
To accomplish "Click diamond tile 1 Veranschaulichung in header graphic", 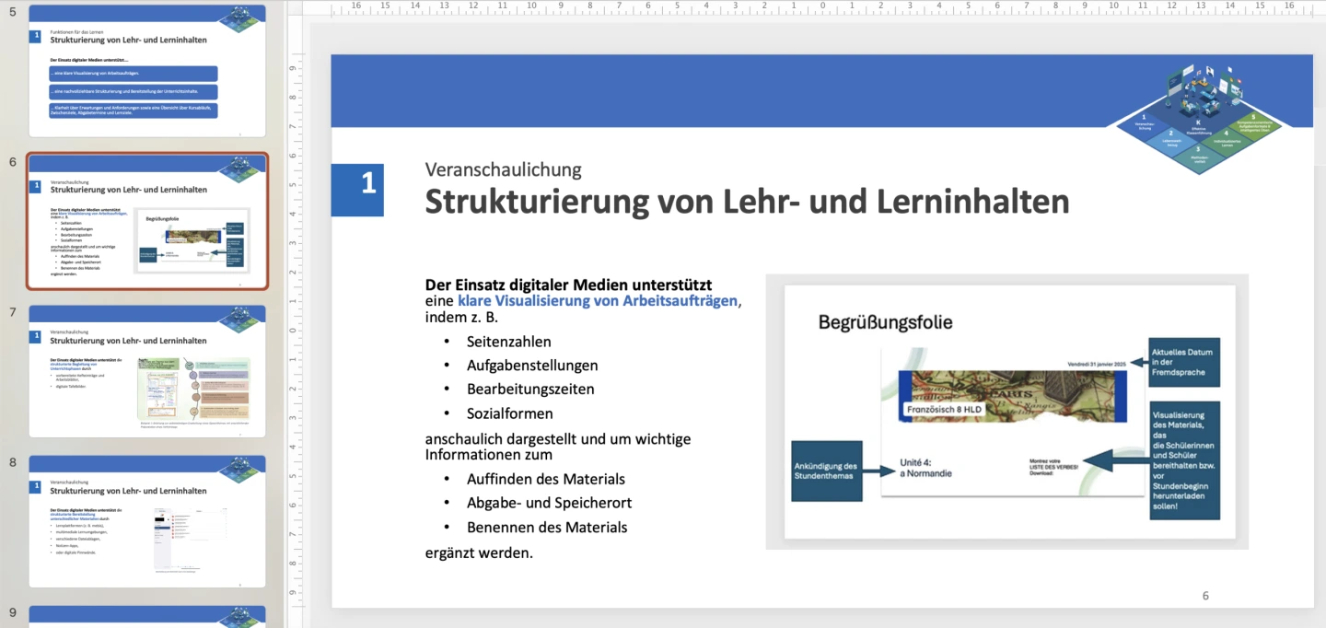I will coord(1145,122).
